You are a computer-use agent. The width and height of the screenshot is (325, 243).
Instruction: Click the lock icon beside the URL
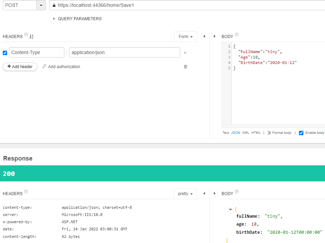click(x=54, y=5)
